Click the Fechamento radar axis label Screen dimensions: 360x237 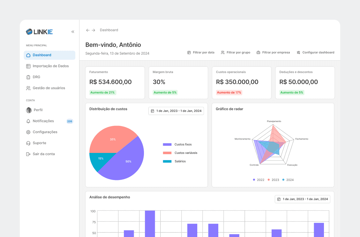(x=302, y=139)
